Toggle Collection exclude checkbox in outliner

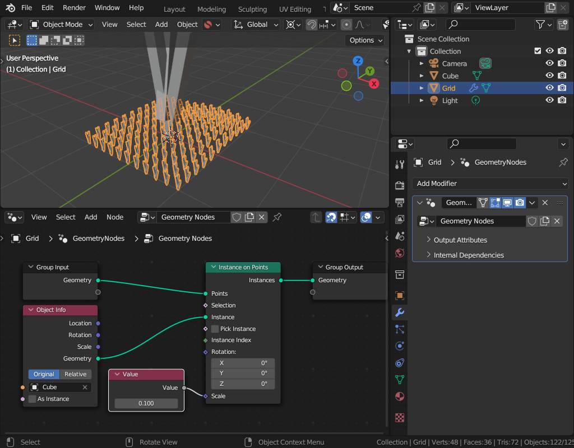click(538, 51)
